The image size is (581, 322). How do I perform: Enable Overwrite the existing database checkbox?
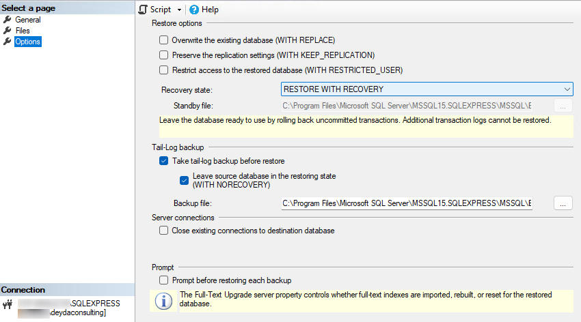163,40
